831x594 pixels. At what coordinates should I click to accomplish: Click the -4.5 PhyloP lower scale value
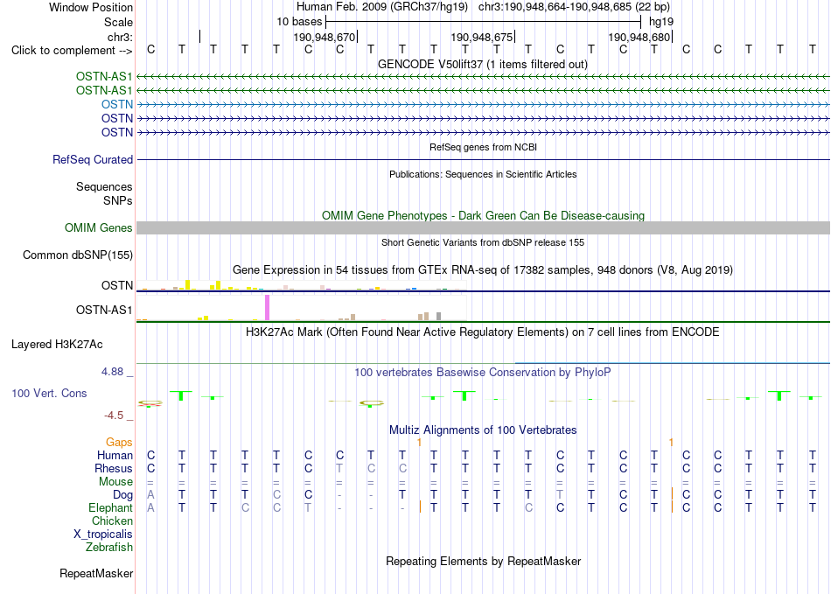pyautogui.click(x=114, y=415)
